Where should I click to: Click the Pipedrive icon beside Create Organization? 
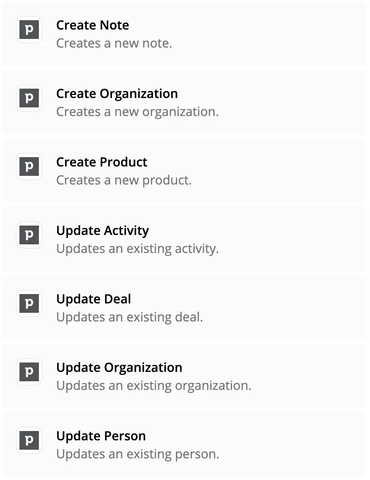[29, 98]
